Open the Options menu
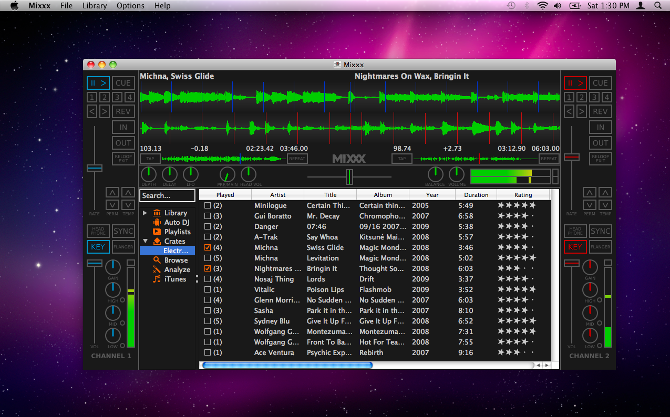Screen dimensions: 670x417 [130, 5]
